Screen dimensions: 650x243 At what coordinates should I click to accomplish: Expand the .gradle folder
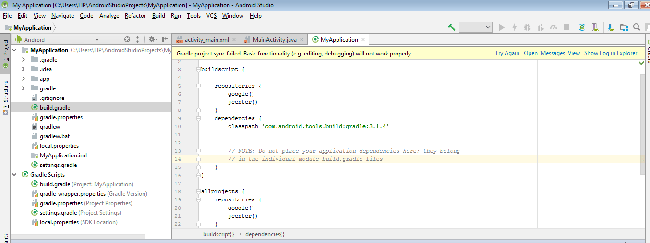point(23,60)
